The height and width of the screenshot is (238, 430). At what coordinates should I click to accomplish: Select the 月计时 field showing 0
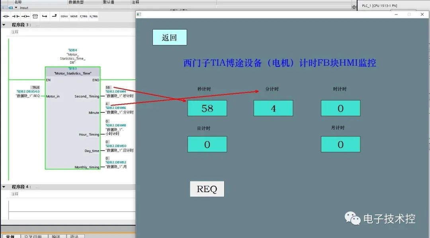point(340,144)
